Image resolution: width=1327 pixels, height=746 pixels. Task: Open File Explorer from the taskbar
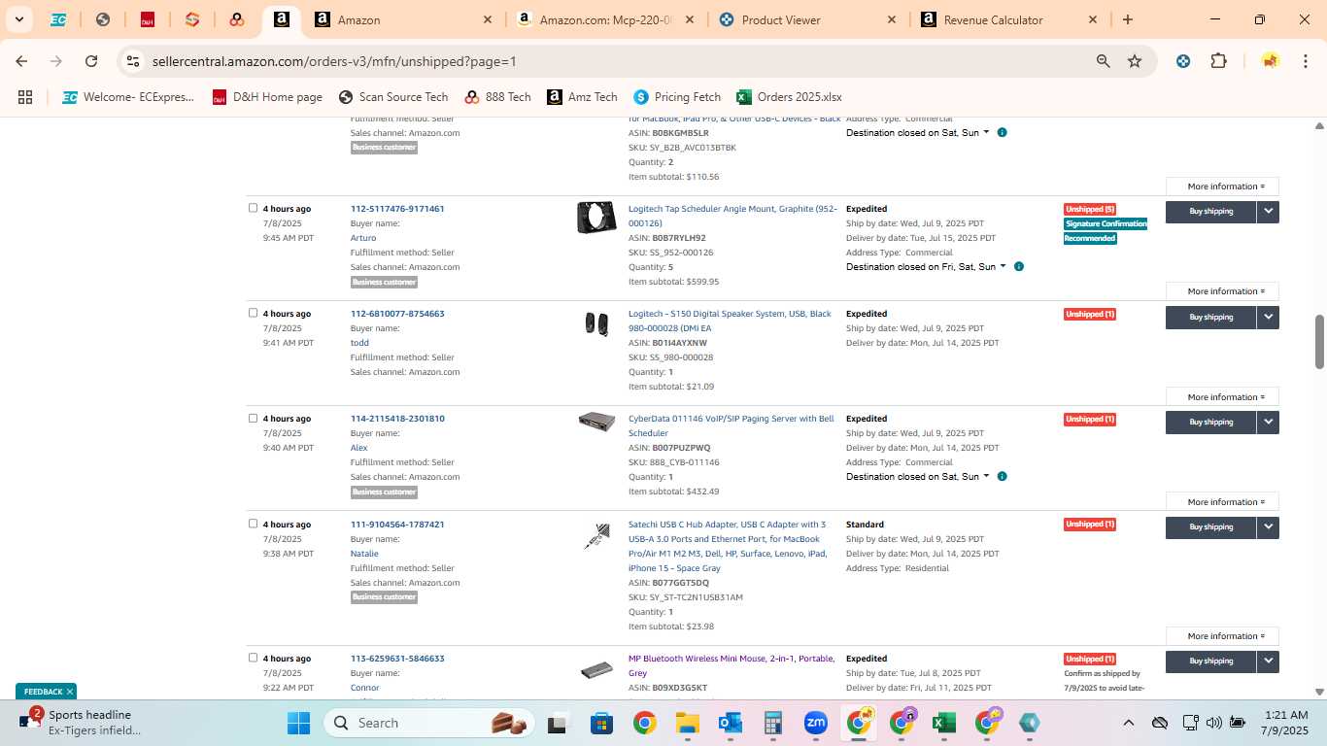(x=687, y=723)
